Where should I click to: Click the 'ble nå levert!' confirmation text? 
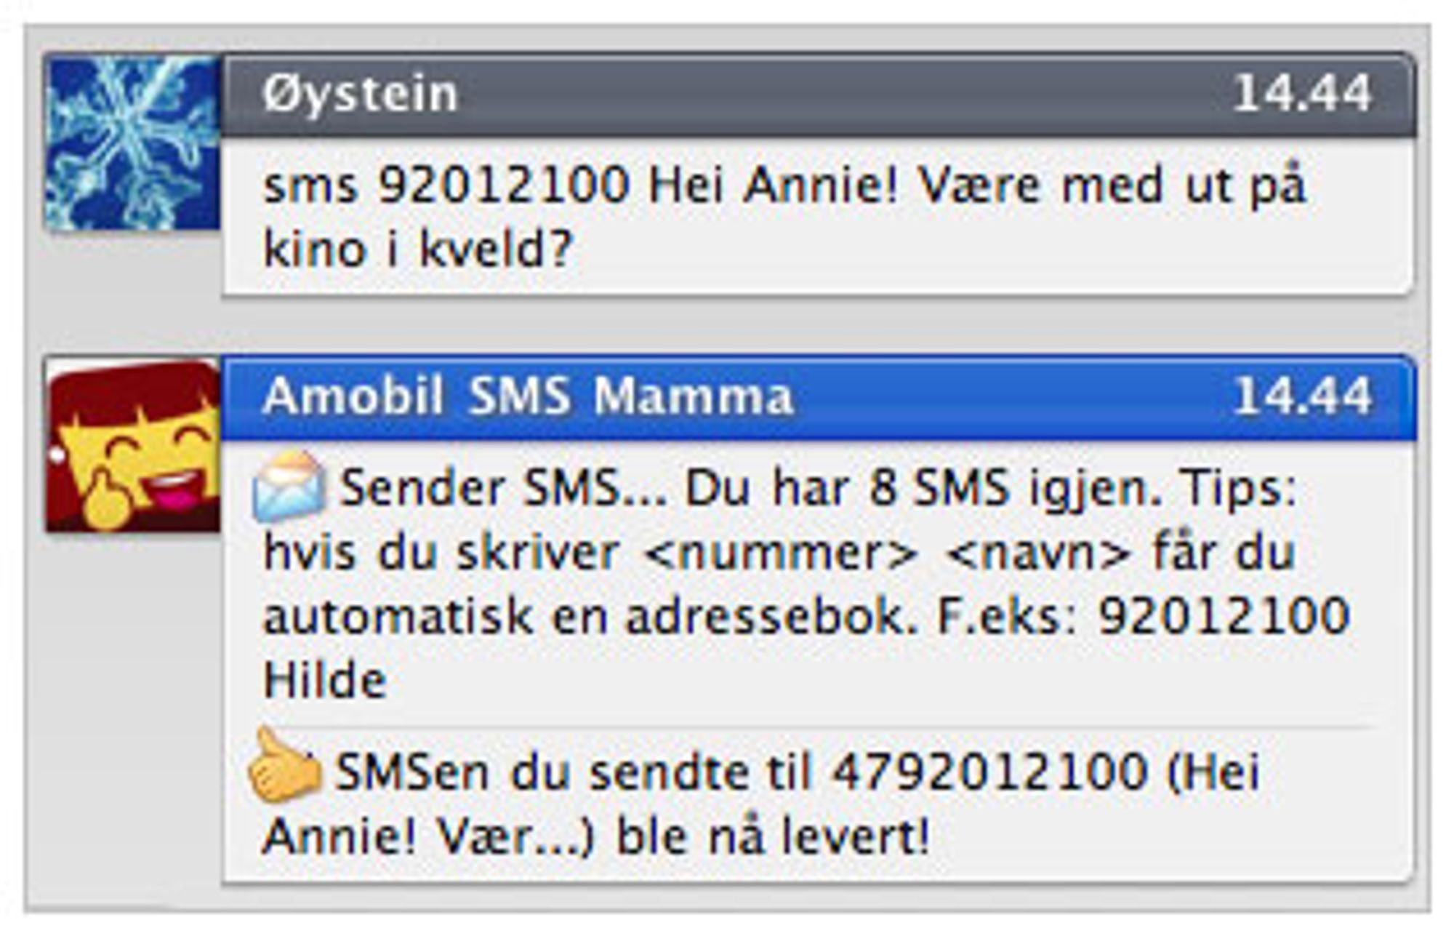pyautogui.click(x=773, y=836)
